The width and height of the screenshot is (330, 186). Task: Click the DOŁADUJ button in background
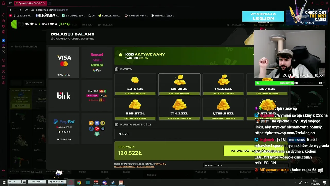(x=21, y=106)
